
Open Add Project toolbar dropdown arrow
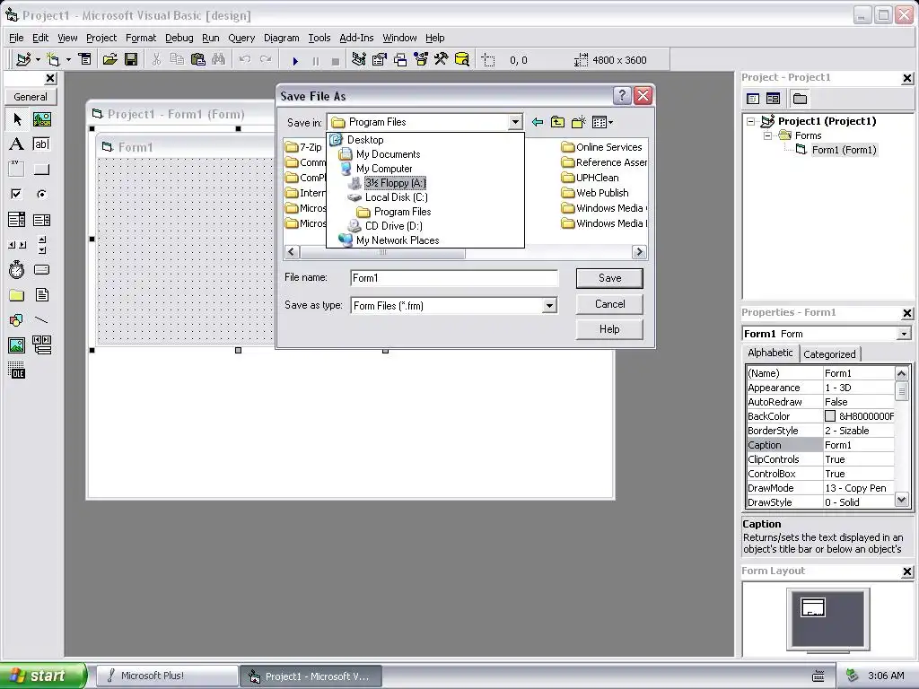38,60
